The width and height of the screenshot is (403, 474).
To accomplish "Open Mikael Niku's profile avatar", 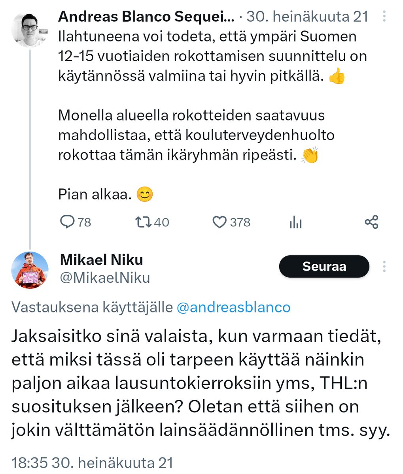I will [30, 270].
